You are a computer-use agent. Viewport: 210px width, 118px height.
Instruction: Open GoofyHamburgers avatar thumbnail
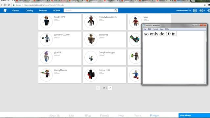tap(91, 57)
